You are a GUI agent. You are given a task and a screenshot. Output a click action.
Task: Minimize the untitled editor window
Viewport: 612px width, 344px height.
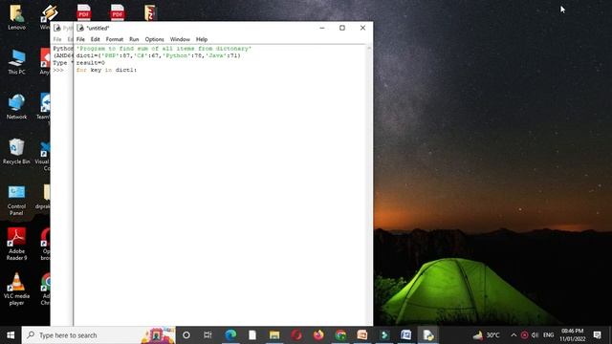(322, 28)
